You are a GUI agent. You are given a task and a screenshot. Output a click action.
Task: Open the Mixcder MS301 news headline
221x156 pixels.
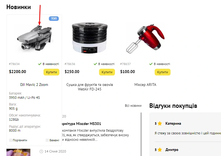click(x=81, y=124)
